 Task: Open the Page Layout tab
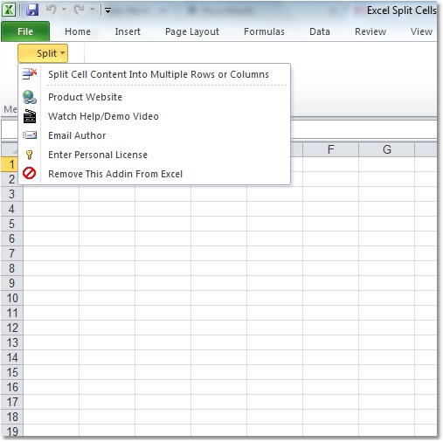pyautogui.click(x=192, y=31)
